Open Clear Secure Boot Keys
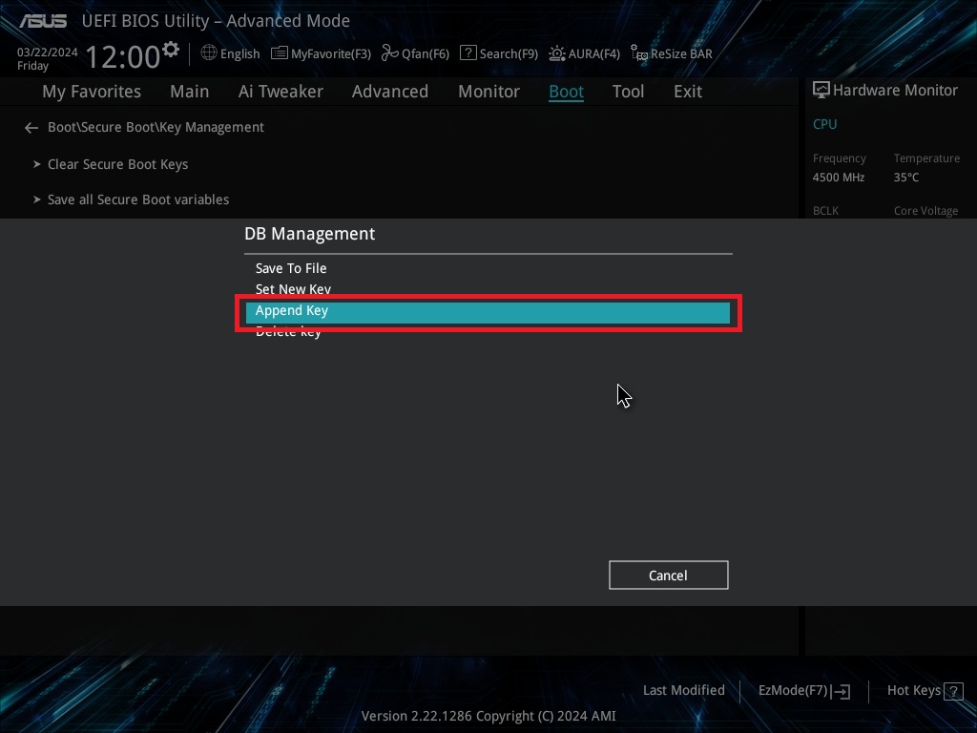The width and height of the screenshot is (977, 733). (117, 164)
